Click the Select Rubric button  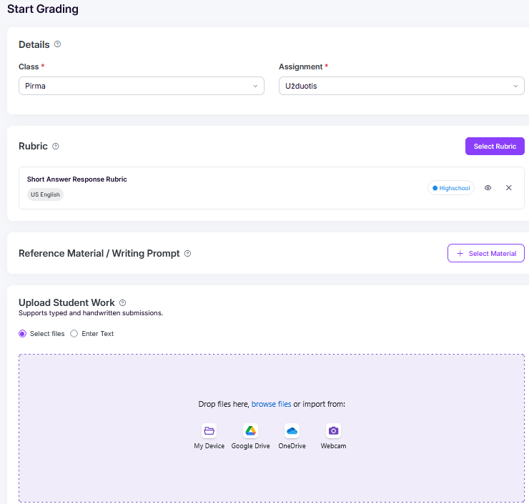pyautogui.click(x=495, y=147)
